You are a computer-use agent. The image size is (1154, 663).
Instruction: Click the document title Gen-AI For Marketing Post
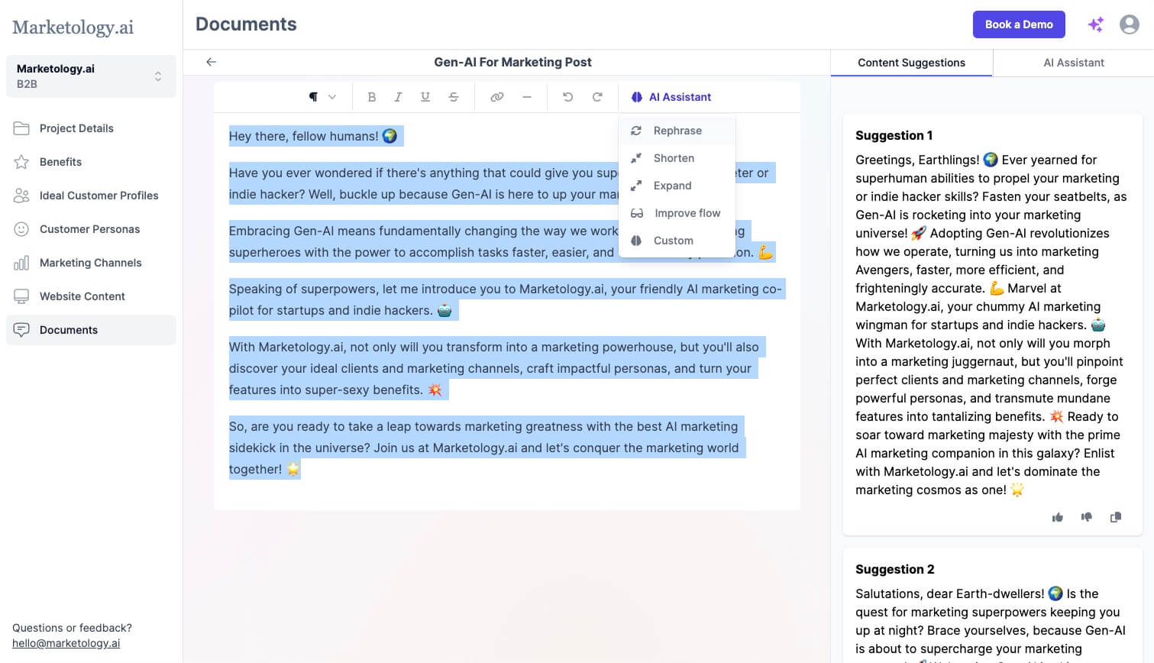512,62
